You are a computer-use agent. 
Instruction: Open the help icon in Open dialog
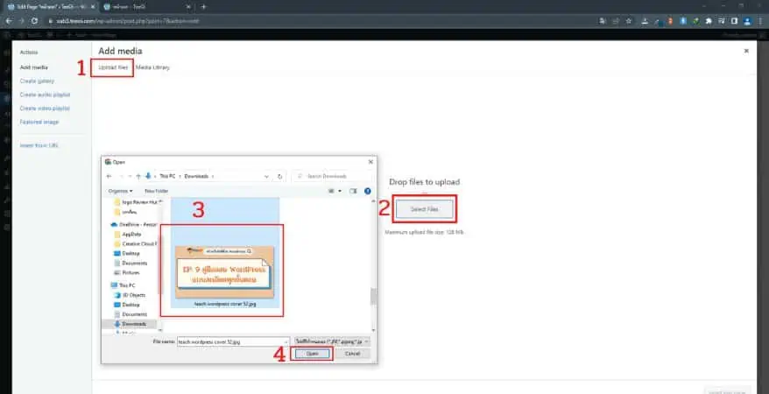[367, 191]
